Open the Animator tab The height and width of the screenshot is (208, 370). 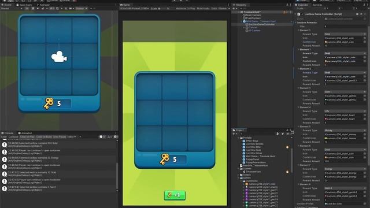click(x=43, y=5)
